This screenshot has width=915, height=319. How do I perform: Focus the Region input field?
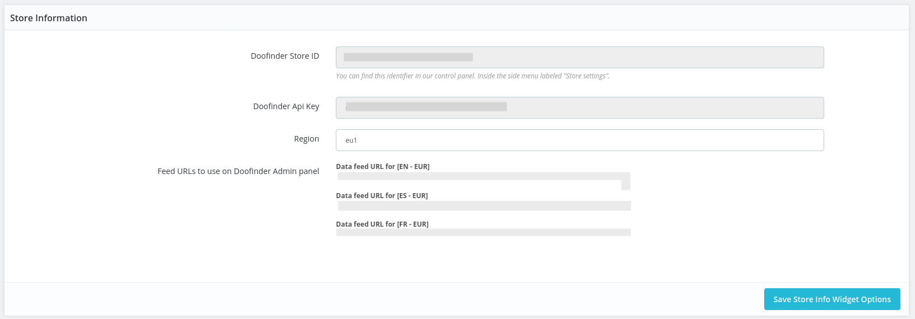[x=580, y=140]
